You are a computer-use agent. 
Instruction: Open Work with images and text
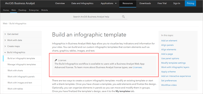pos(22,83)
